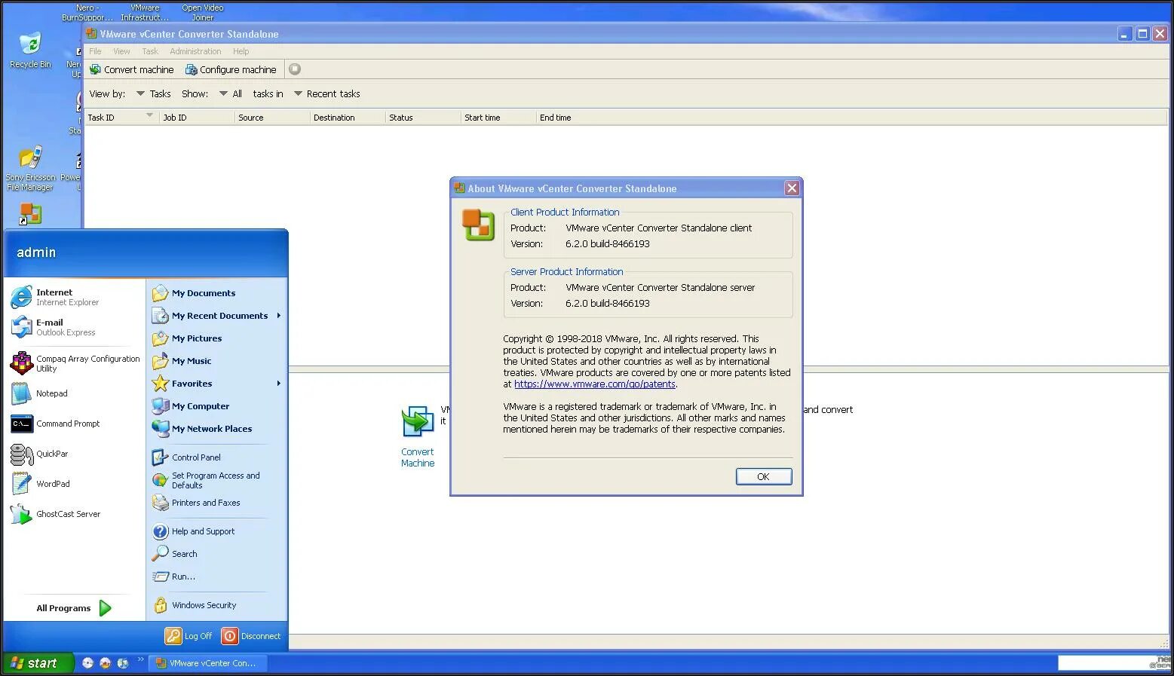Click the Log Off button

pos(189,636)
